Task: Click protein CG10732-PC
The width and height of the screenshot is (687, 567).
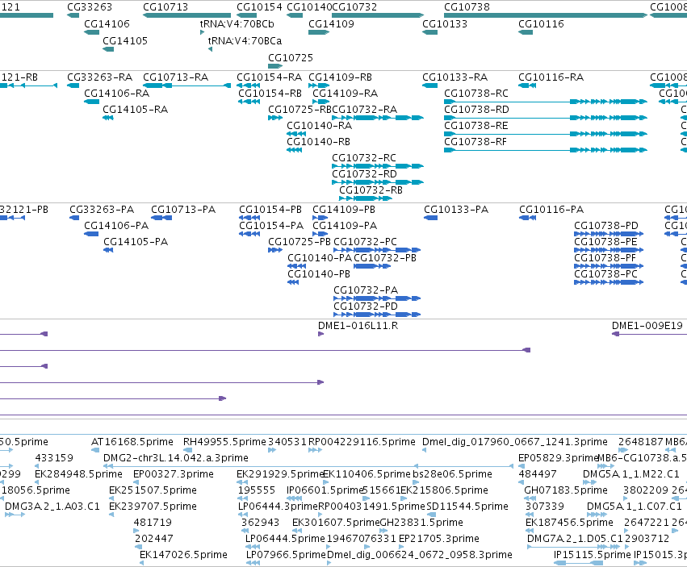Action: (x=365, y=242)
